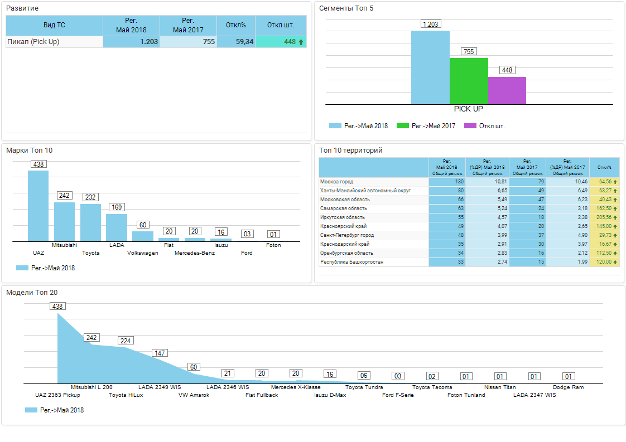The height and width of the screenshot is (442, 626).
Task: Click the up arrow in the Красноярский край row
Action: (615, 226)
